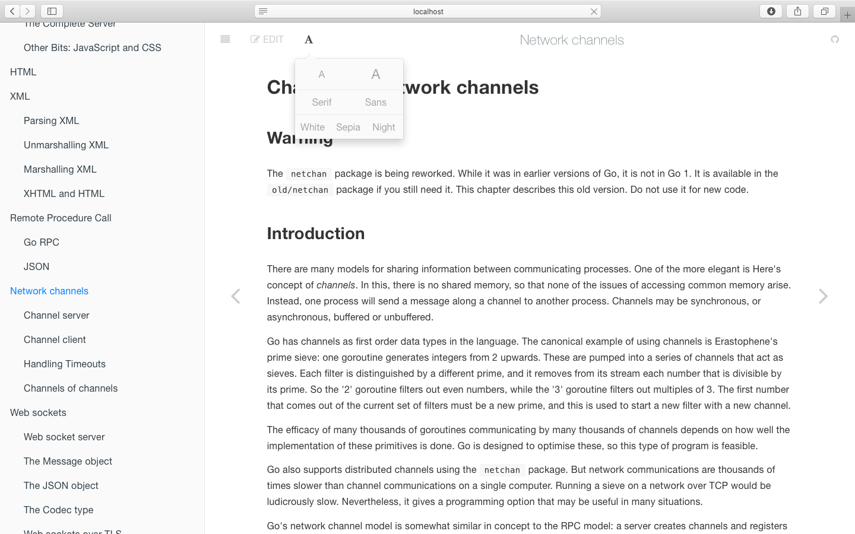Click the Network channels page title

pyautogui.click(x=572, y=40)
